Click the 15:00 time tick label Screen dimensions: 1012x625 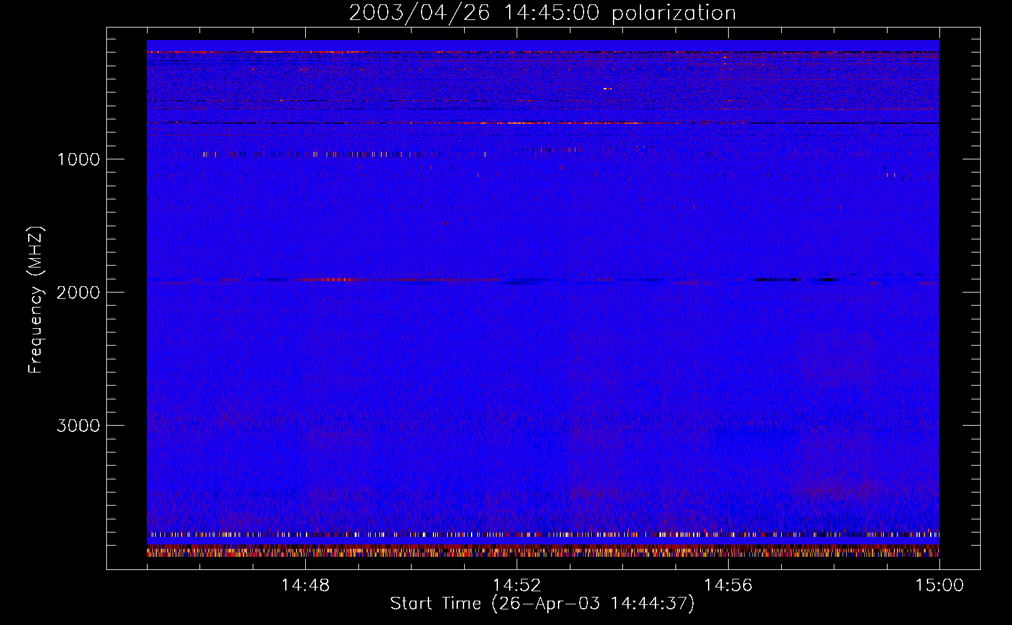(939, 586)
